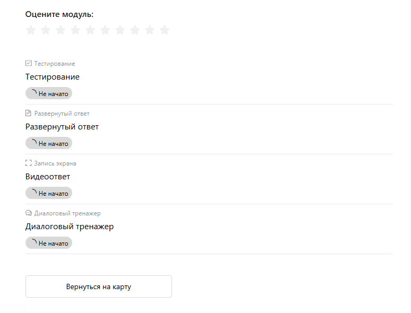411x313 pixels.
Task: Rate the module with the first star
Action: point(31,30)
